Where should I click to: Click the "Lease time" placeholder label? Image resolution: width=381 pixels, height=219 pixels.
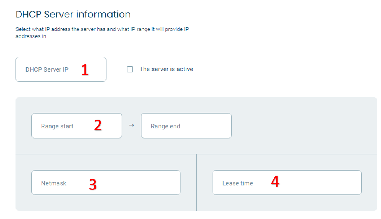pyautogui.click(x=237, y=183)
